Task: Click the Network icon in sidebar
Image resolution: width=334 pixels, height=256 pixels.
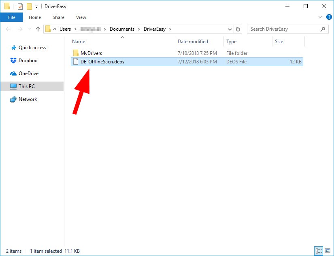Action: [13, 99]
